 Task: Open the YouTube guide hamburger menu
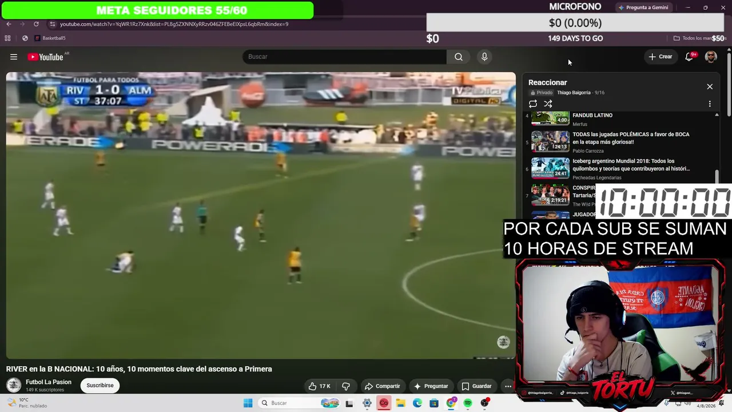(14, 57)
